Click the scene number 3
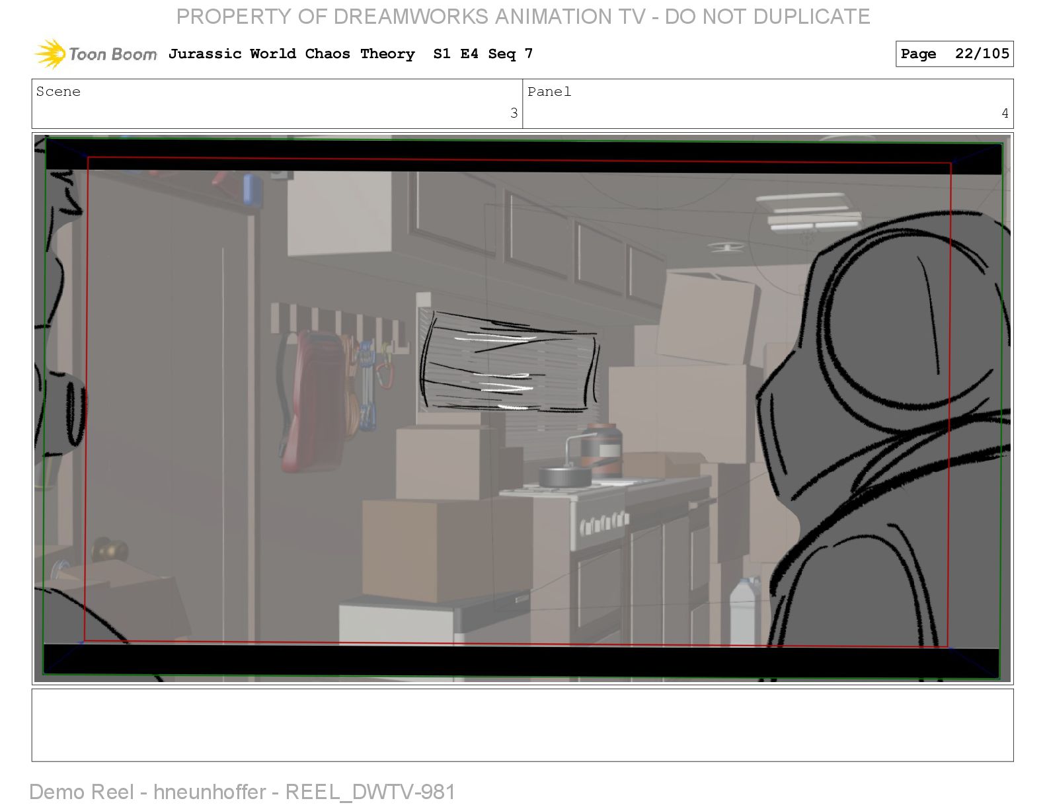 click(514, 113)
